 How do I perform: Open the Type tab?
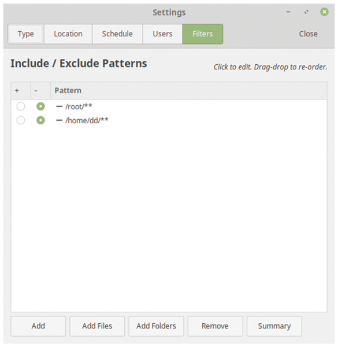pos(25,34)
